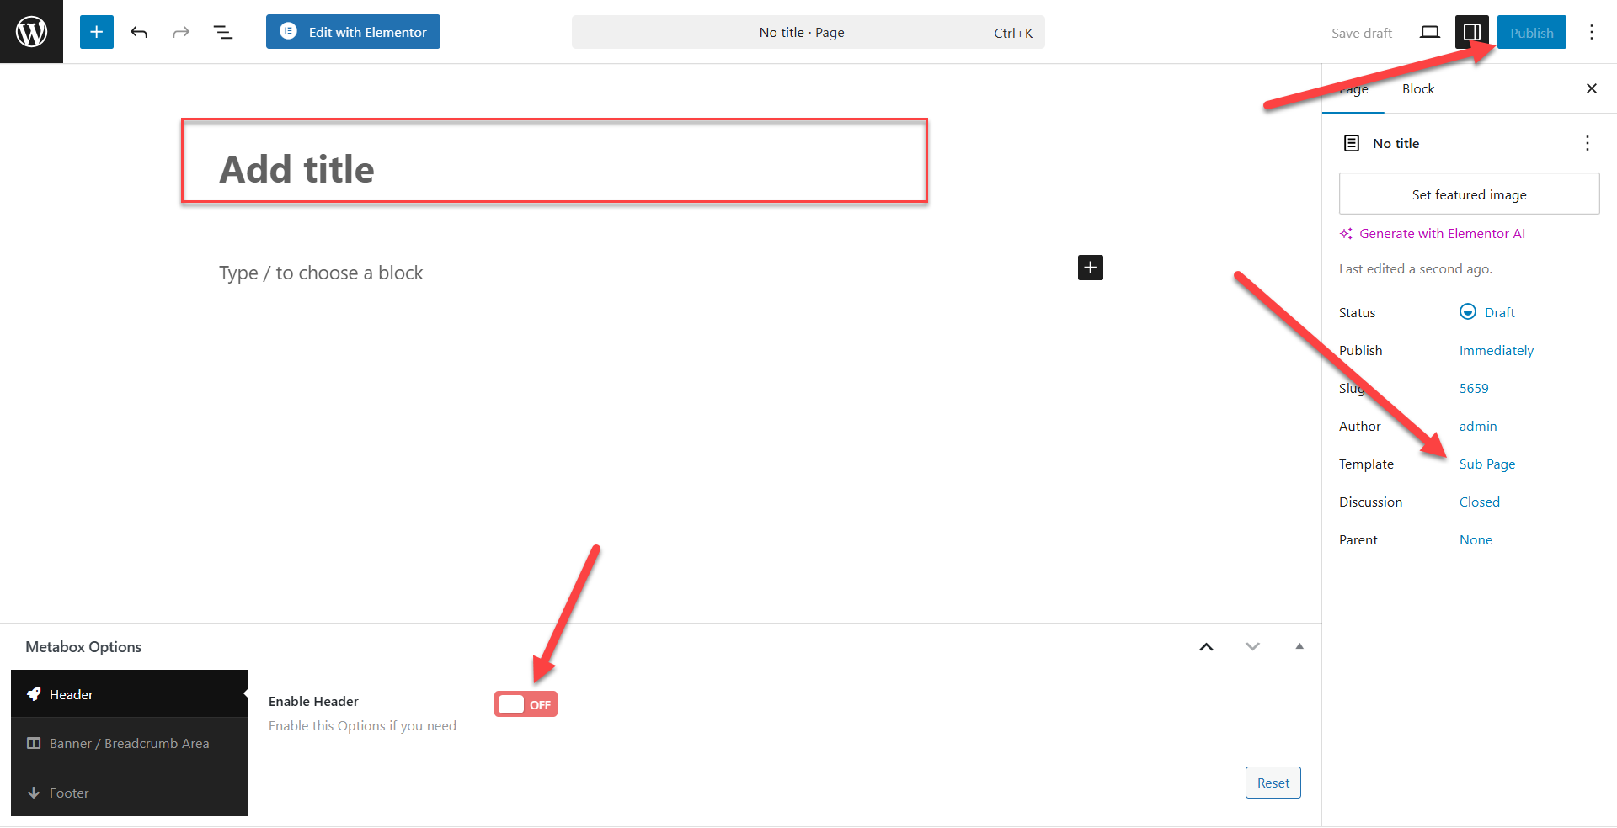Move Metabox Options panel up
1617x828 pixels.
click(1206, 646)
